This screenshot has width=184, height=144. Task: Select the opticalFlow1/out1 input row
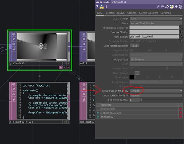point(139,113)
